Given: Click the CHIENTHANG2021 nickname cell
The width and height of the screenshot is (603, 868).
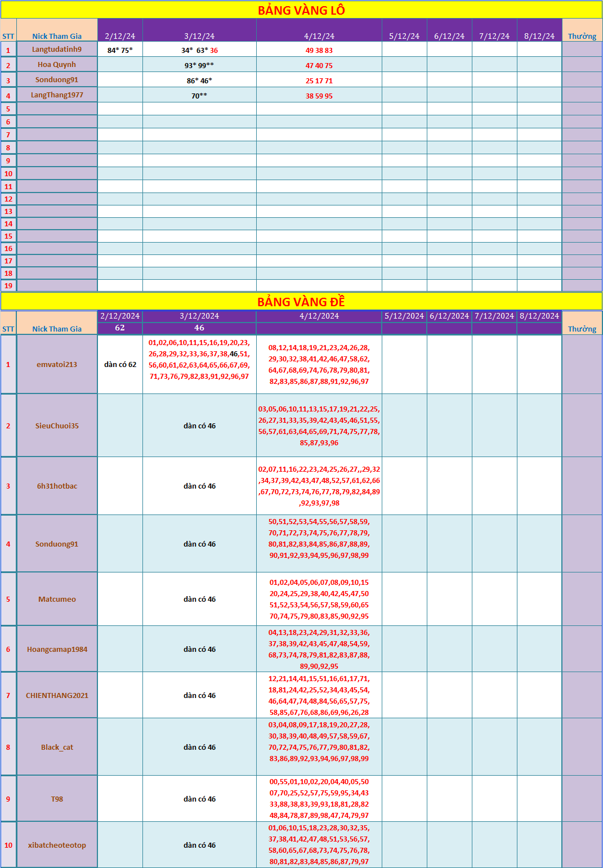Looking at the screenshot, I should [57, 695].
